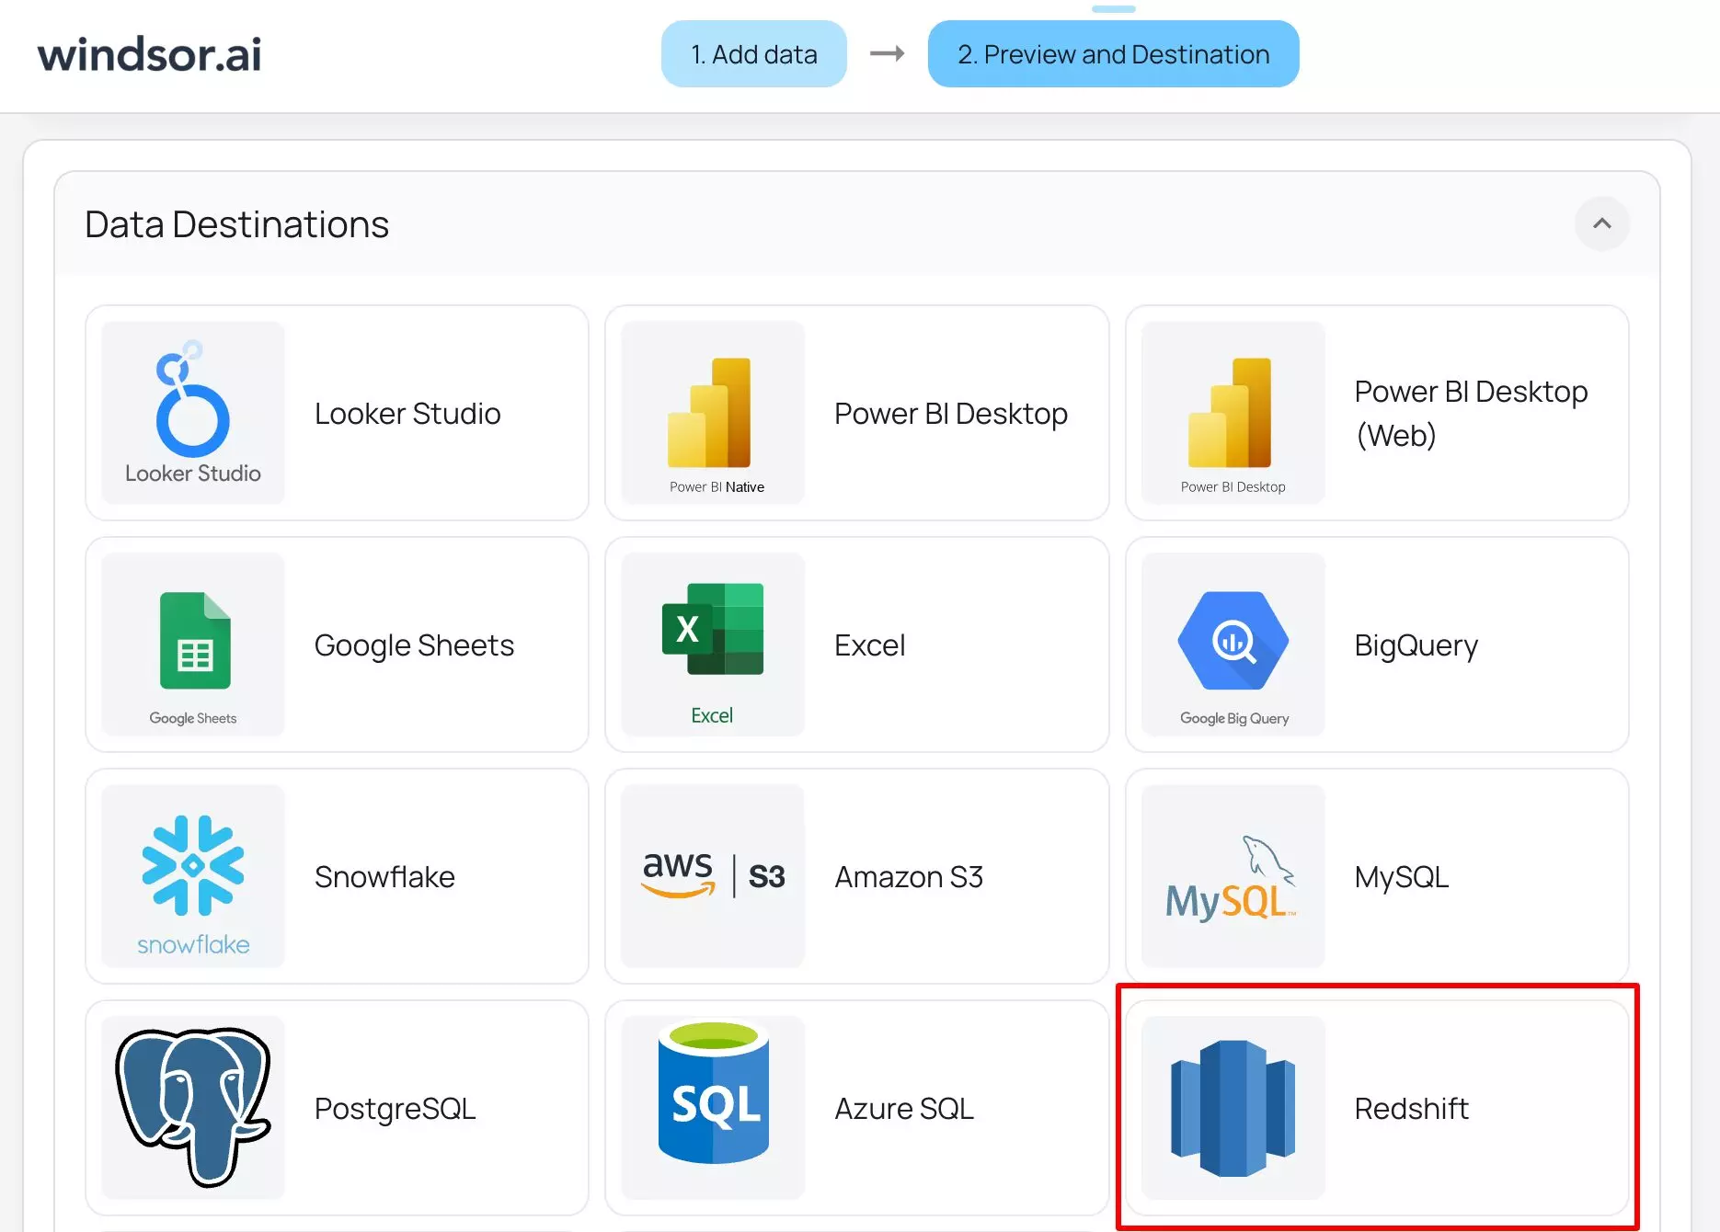Select the BigQuery label

click(x=1416, y=645)
